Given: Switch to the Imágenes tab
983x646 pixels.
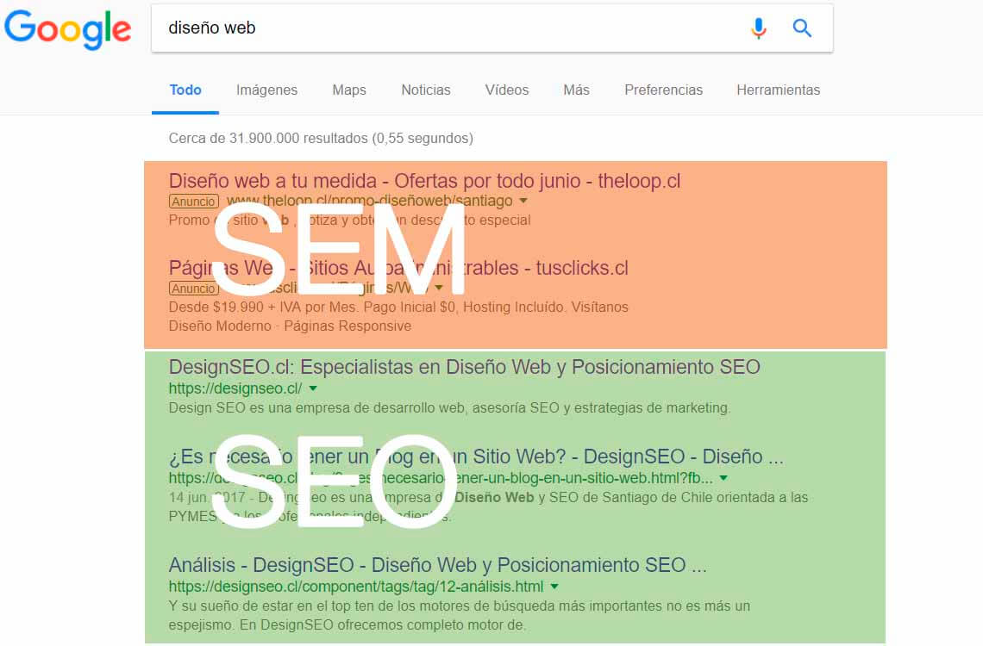Looking at the screenshot, I should 267,90.
